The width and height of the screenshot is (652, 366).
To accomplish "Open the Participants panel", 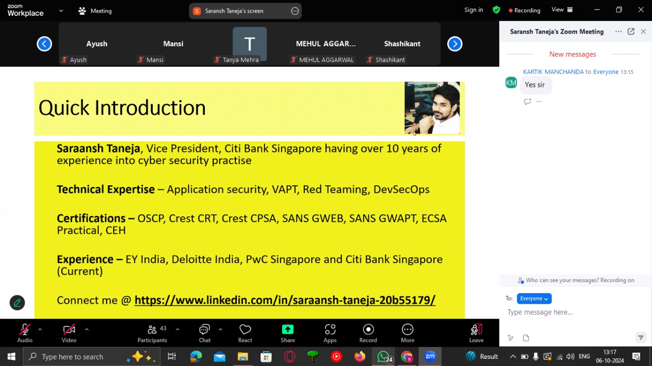I will tap(152, 333).
